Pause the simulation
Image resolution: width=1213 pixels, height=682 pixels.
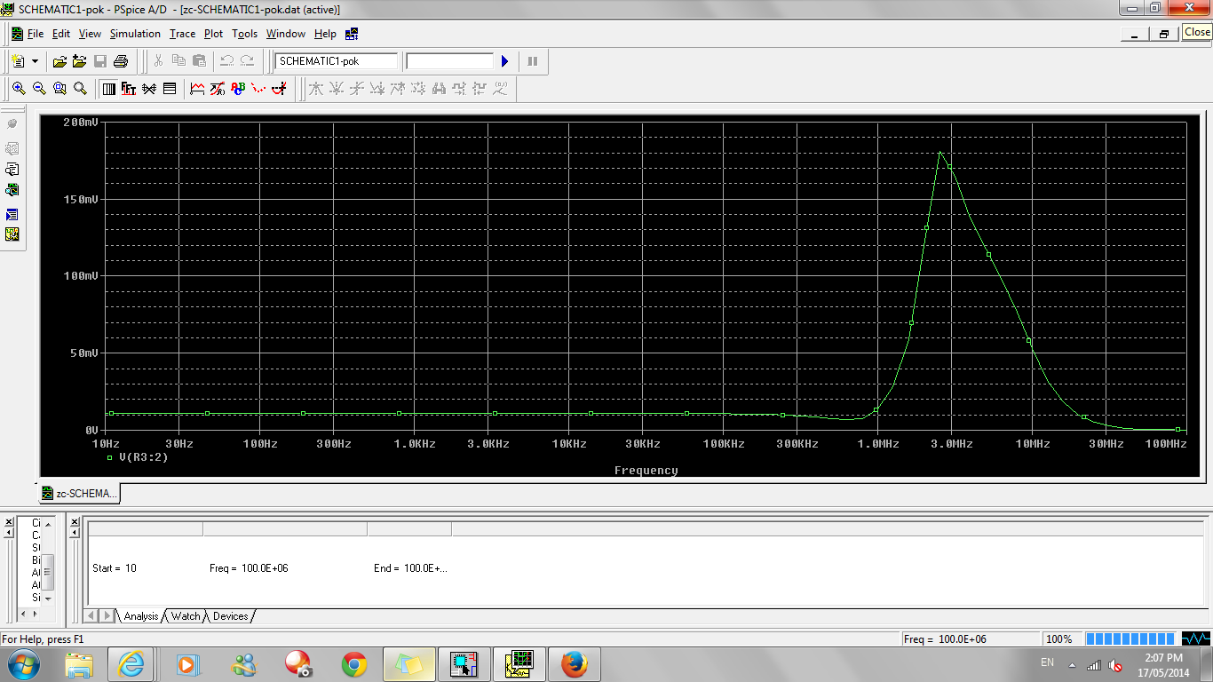[x=533, y=61]
